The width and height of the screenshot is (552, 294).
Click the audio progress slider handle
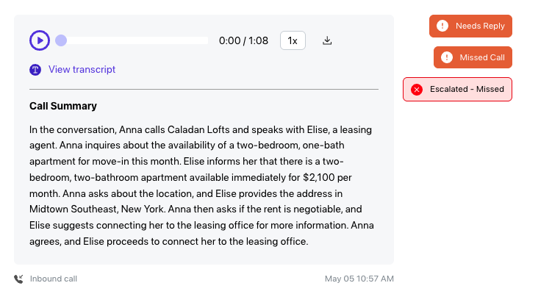pos(61,40)
